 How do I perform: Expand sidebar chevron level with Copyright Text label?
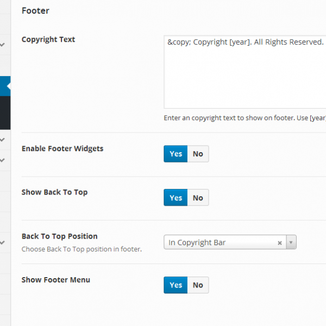click(3, 45)
